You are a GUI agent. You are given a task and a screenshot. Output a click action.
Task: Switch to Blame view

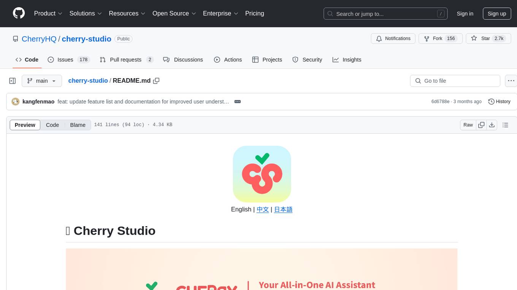coord(78,125)
